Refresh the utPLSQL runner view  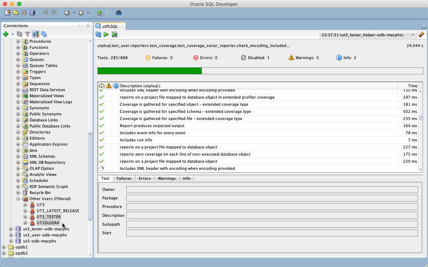click(x=98, y=35)
